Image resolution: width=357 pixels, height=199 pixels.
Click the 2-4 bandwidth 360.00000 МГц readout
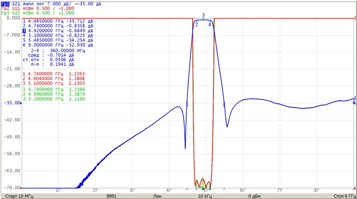(58, 51)
